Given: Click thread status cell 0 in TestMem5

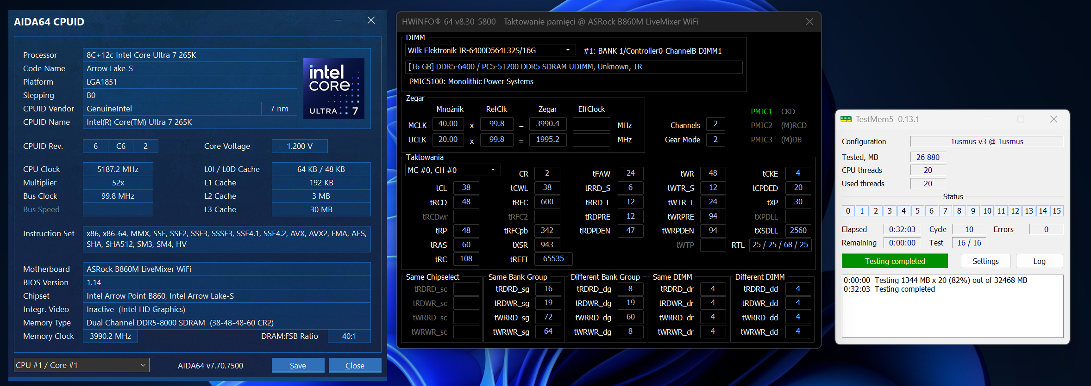Looking at the screenshot, I should point(848,211).
